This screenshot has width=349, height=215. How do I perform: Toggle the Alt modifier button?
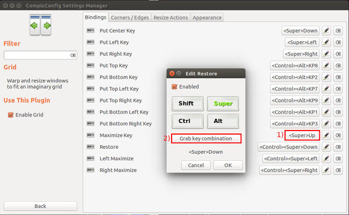pos(223,121)
